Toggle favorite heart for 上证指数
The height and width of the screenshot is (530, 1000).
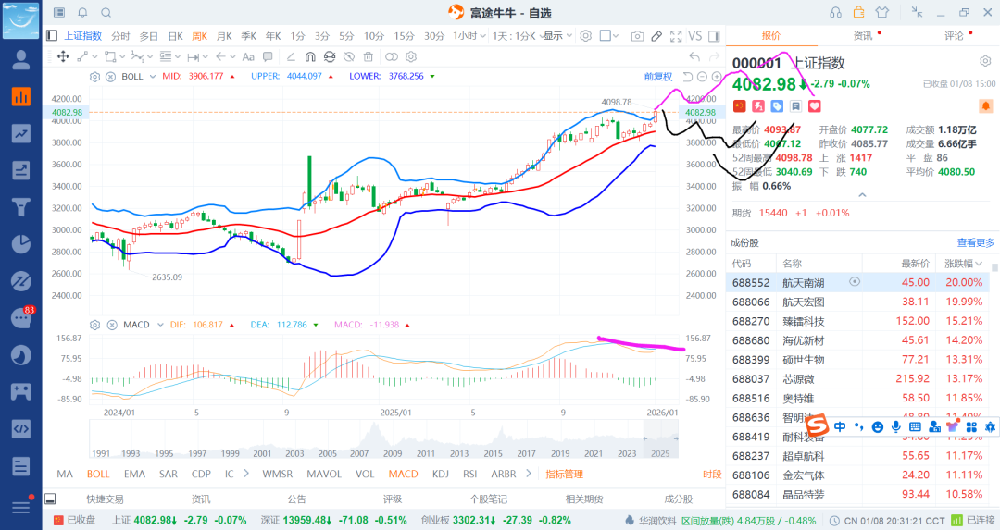tap(815, 106)
